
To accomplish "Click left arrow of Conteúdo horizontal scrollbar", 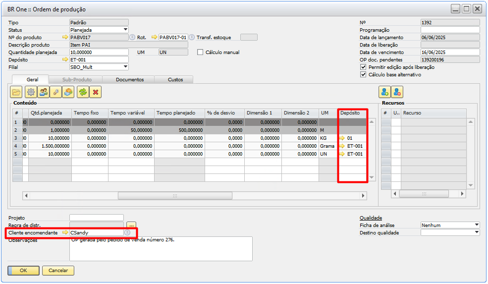I will pyautogui.click(x=26, y=196).
